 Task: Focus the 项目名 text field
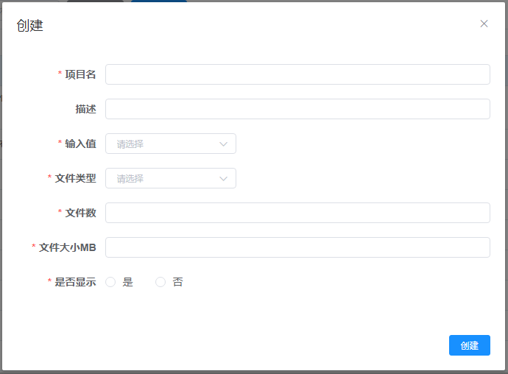(x=297, y=74)
